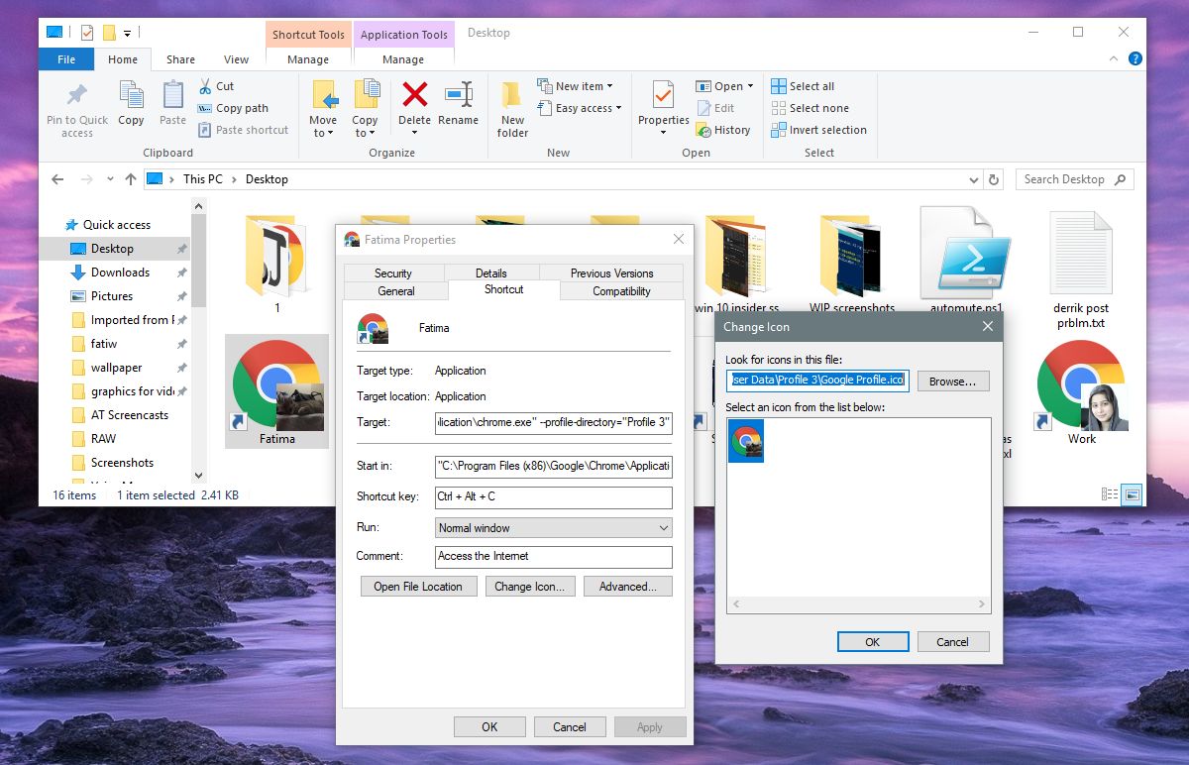
Task: Select the Cut icon in the ribbon
Action: pos(217,86)
